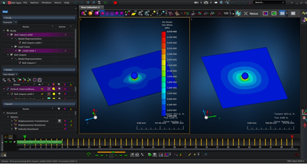The height and width of the screenshot is (164, 307).
Task: Click the red end marker on timeline
Action: pyautogui.click(x=292, y=137)
